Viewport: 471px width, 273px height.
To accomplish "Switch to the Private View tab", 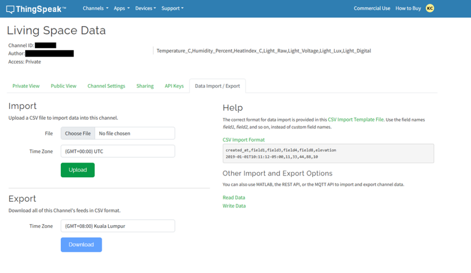I will [26, 86].
